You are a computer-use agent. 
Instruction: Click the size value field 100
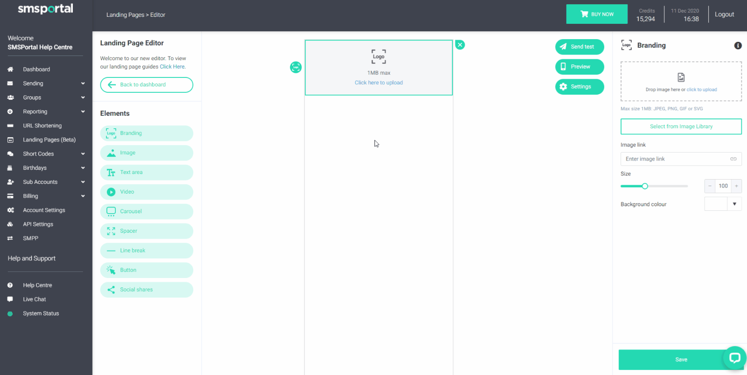[x=723, y=186]
